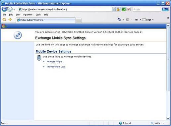Open the File menu

(x=4, y=15)
